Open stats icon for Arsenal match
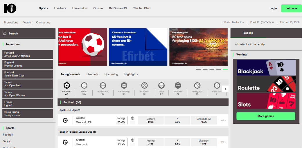The image size is (302, 148). click(132, 140)
